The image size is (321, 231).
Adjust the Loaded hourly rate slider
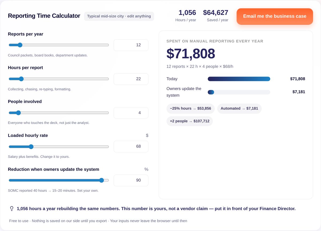click(x=59, y=147)
